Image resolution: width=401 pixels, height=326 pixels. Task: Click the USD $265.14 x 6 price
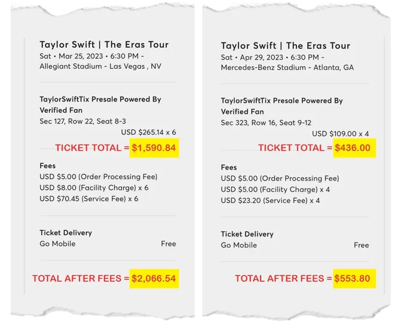(x=148, y=133)
